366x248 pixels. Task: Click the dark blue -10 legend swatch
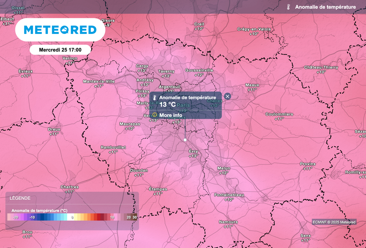[33, 217]
